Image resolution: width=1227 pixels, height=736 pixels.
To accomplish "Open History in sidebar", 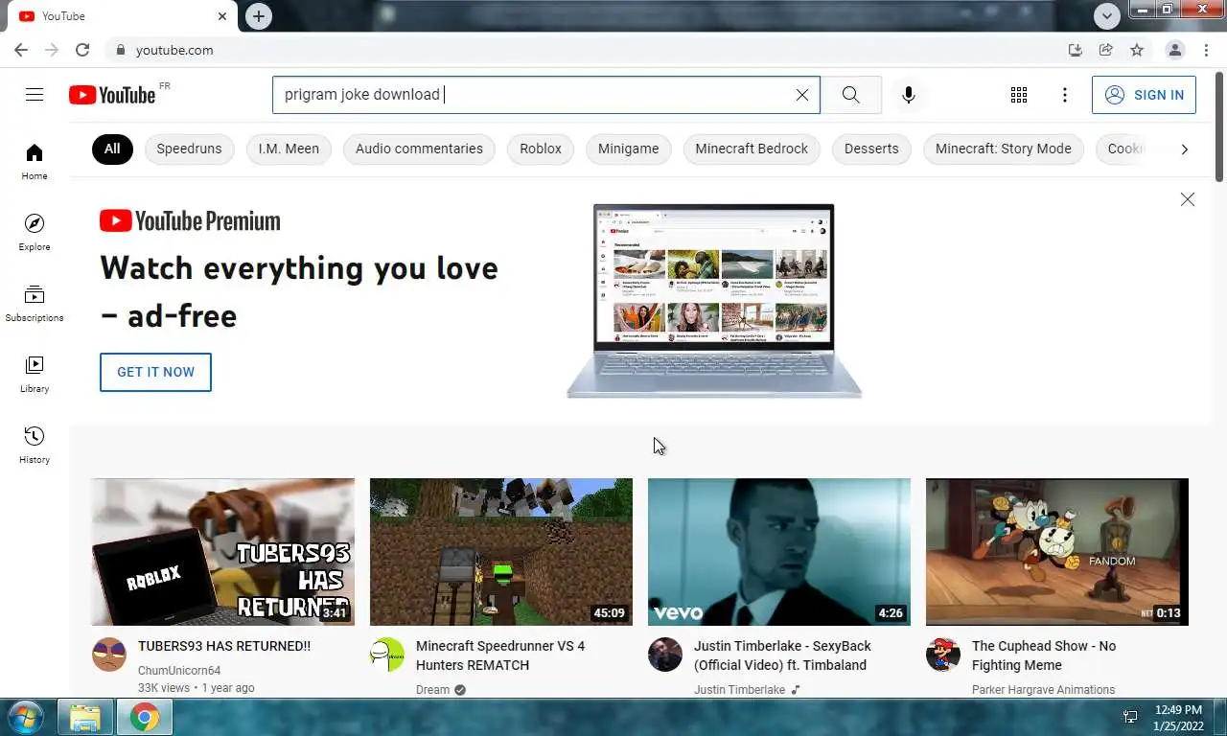I will (x=35, y=446).
